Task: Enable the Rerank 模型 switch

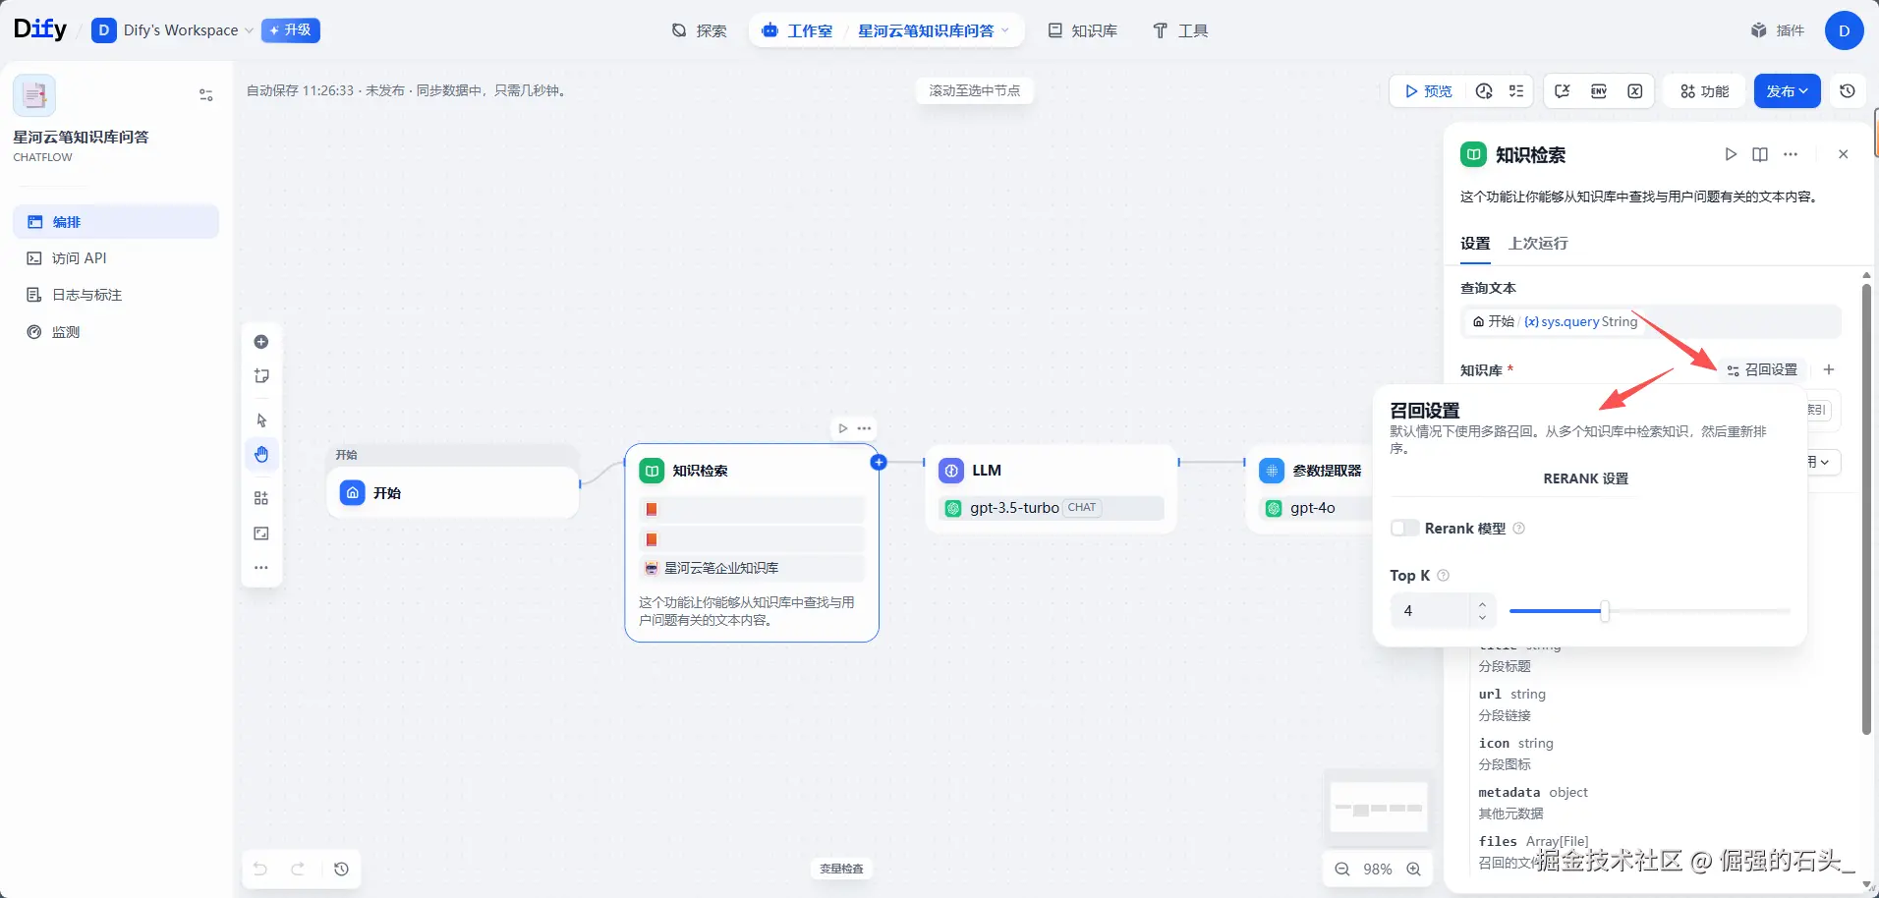Action: (1405, 529)
